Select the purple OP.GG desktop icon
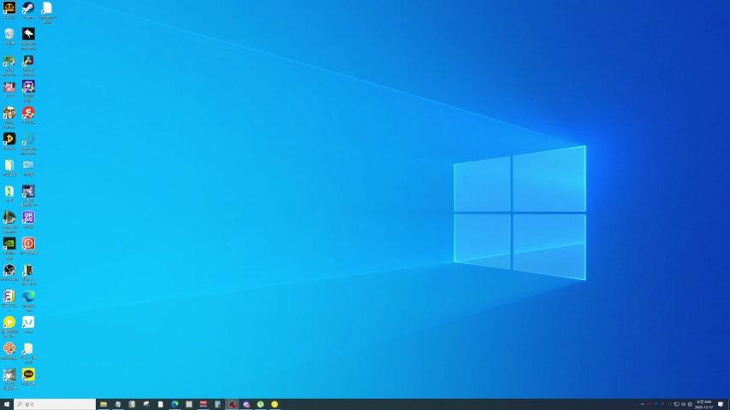The width and height of the screenshot is (730, 410). pos(28,217)
